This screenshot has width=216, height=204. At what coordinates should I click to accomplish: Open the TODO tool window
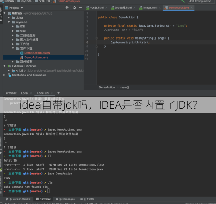click(x=87, y=199)
